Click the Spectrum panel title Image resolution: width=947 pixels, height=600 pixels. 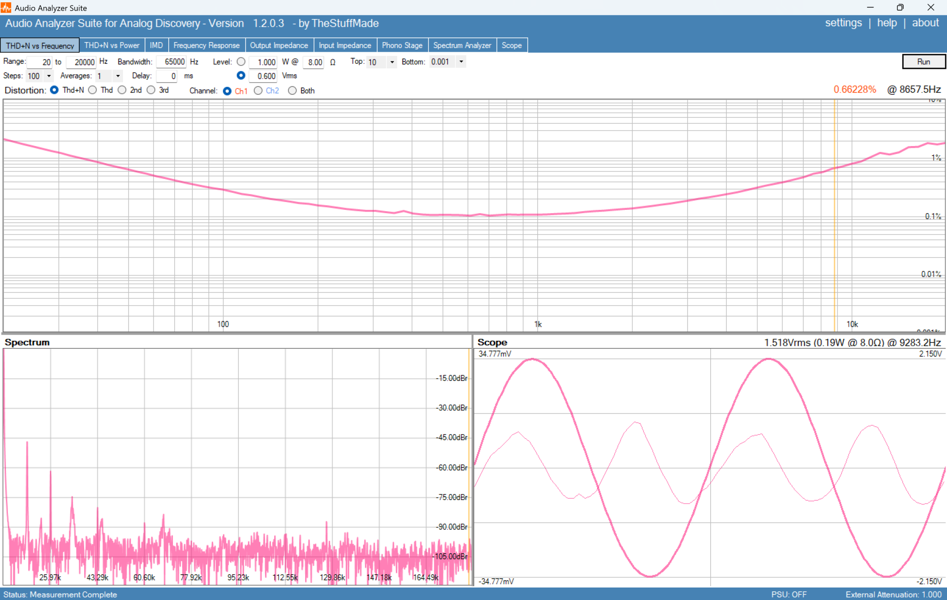tap(27, 342)
